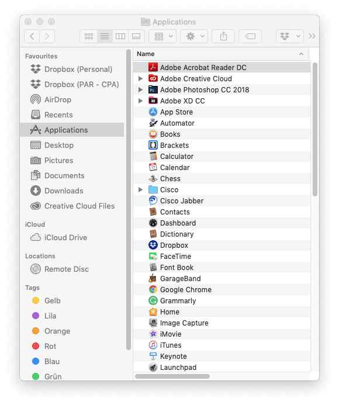This screenshot has width=339, height=405.
Task: Select the Google Chrome app icon
Action: click(x=153, y=289)
